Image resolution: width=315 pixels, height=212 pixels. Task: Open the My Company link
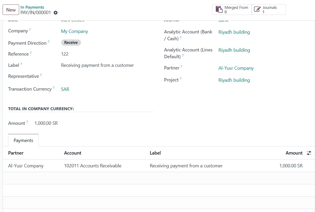coord(74,31)
